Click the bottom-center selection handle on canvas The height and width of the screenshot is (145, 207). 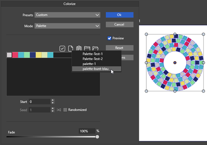(x=175, y=91)
